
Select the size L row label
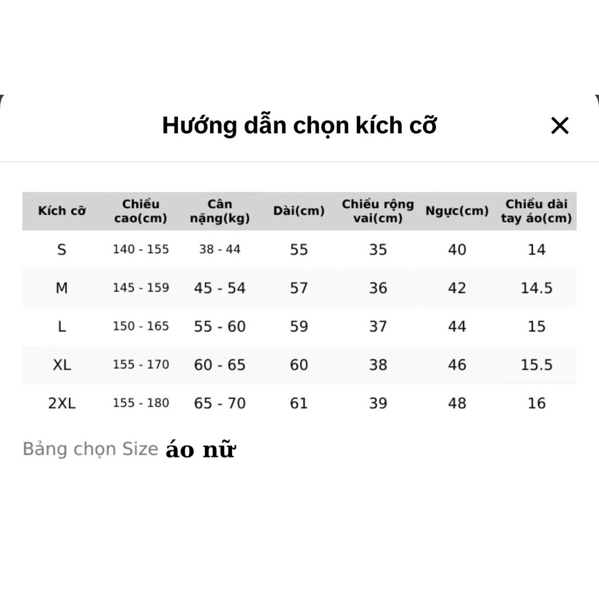click(x=62, y=326)
